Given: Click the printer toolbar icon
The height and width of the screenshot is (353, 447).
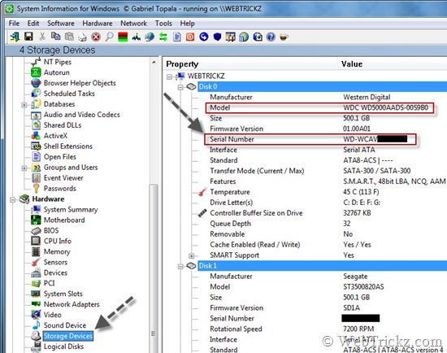Looking at the screenshot, I should 83,37.
